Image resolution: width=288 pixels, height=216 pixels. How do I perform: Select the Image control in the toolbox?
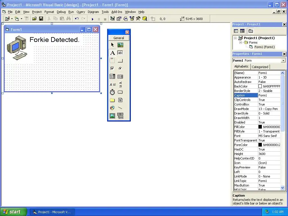pyautogui.click(x=112, y=116)
